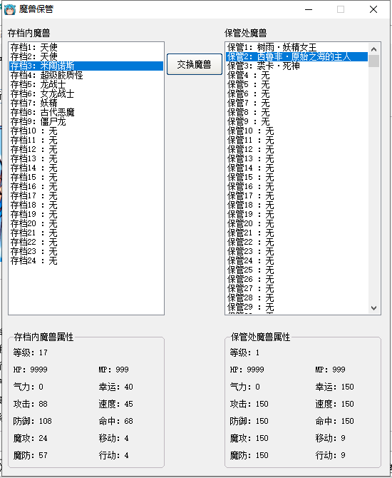Select 存档1: 天使 in save list

[x=86, y=47]
